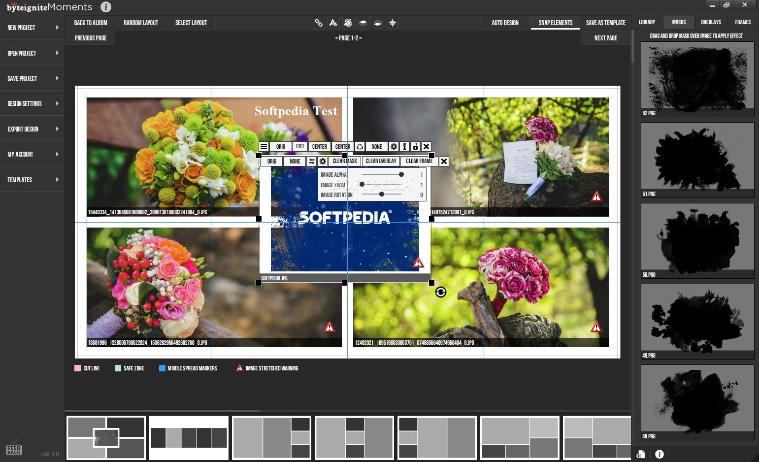Close the upper image toolbar with X
The height and width of the screenshot is (462, 759).
(427, 147)
